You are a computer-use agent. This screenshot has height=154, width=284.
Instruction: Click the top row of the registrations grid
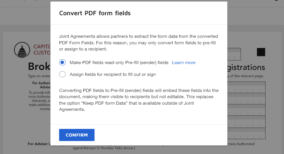(246, 87)
